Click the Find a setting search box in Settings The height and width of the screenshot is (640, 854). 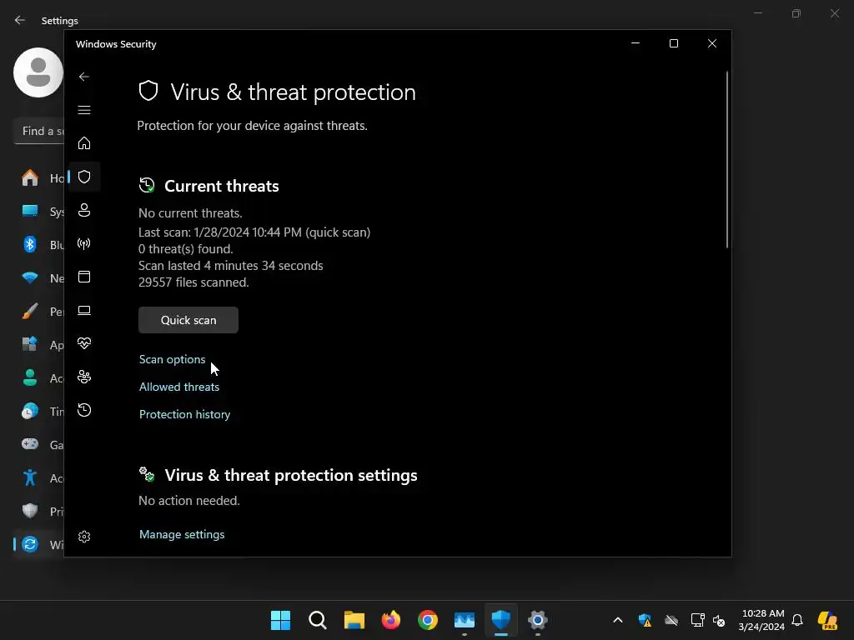[39, 131]
